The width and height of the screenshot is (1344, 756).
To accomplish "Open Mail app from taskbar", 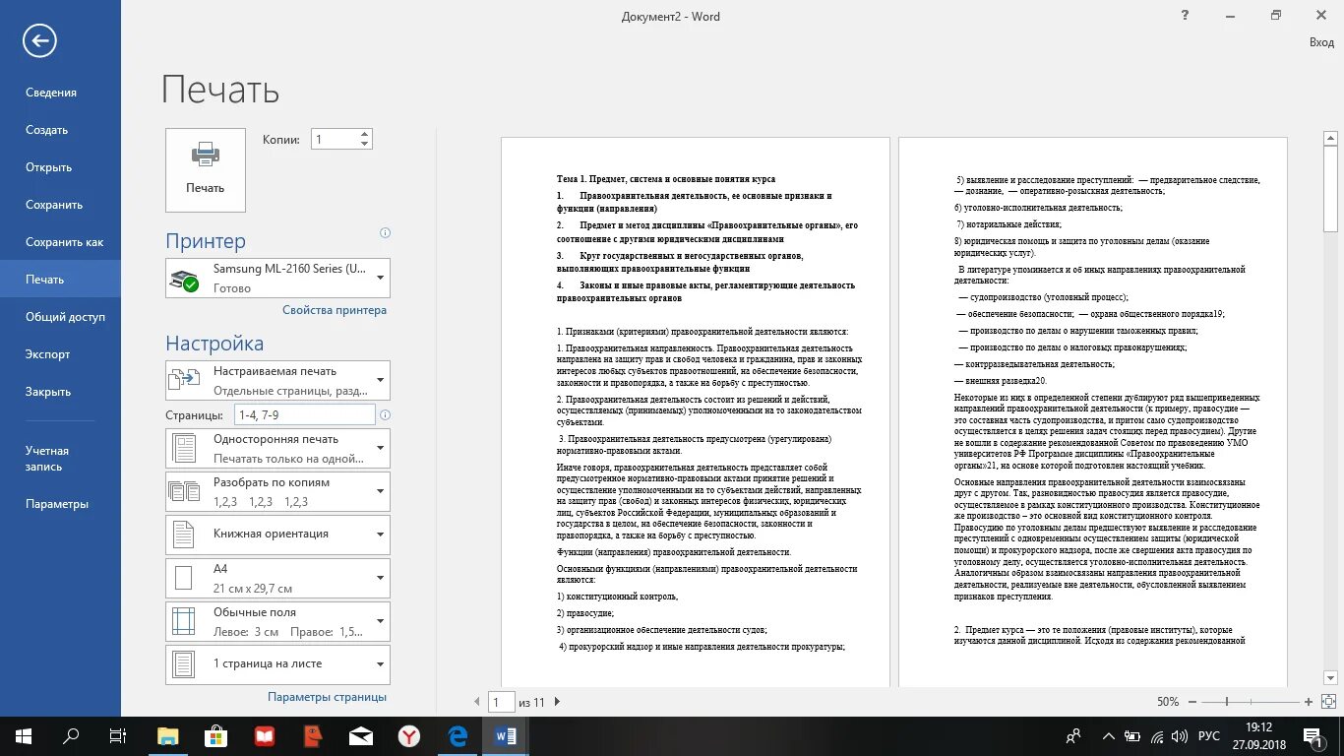I will click(361, 735).
